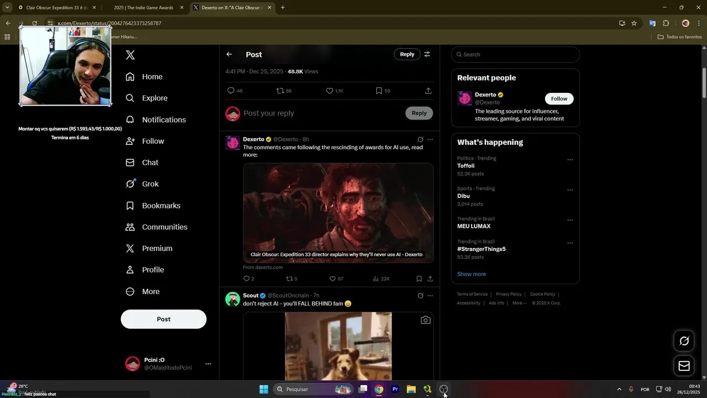Repost Dexerto's follow-up with 5 reposts

[x=292, y=279]
